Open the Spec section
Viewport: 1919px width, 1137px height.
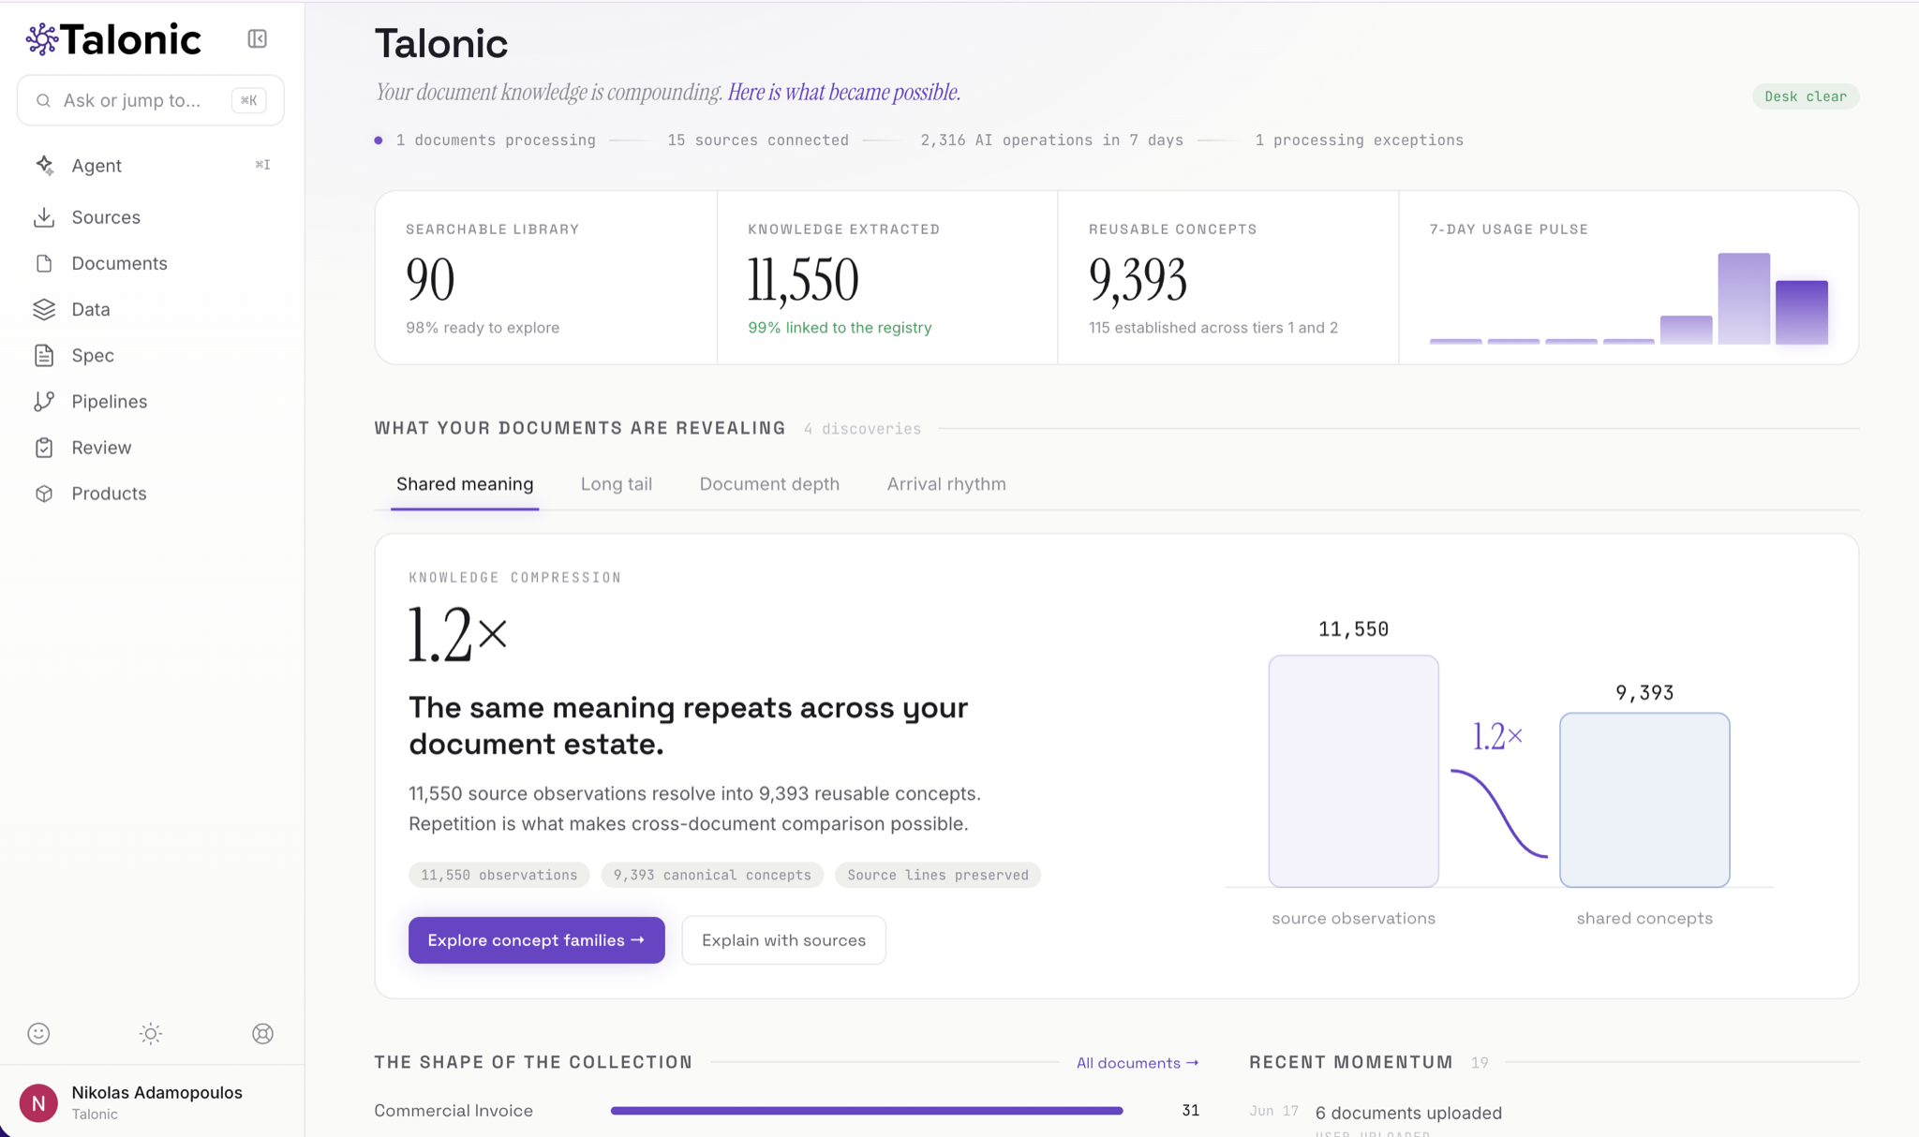coord(150,355)
